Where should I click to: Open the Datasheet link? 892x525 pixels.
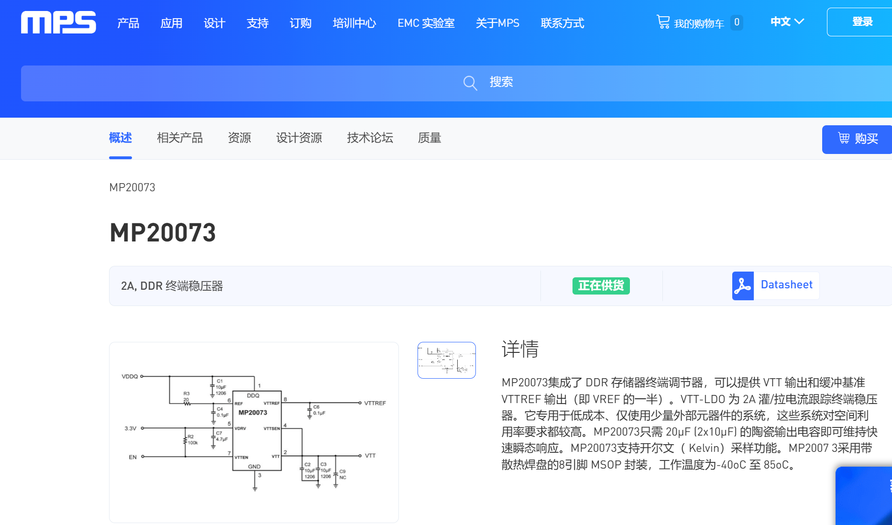tap(786, 285)
